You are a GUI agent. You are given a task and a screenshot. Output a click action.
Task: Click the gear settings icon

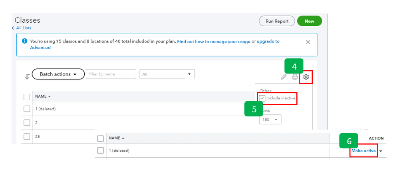pos(306,77)
